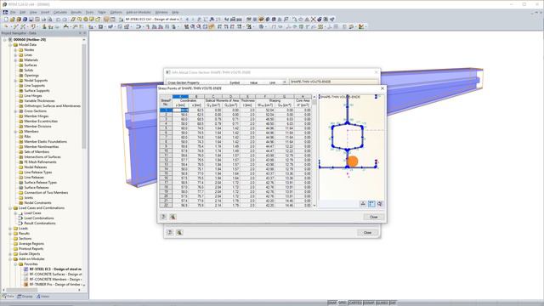Close the Project Navigator panel

(x=85, y=33)
